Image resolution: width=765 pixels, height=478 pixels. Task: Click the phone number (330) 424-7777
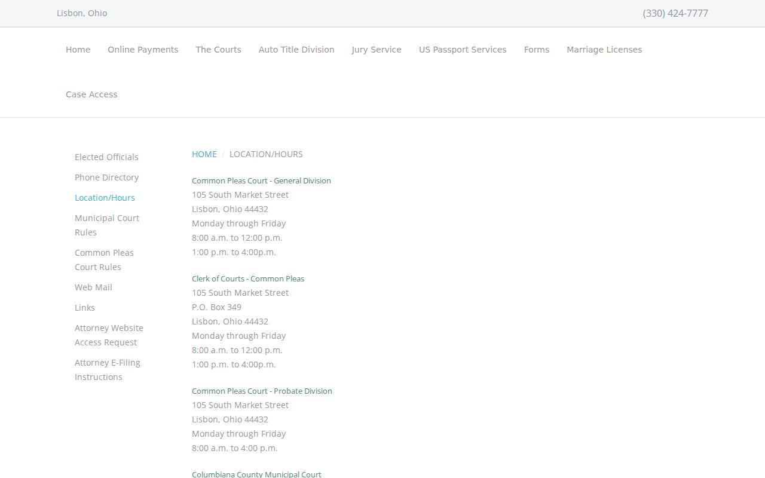pos(675,13)
